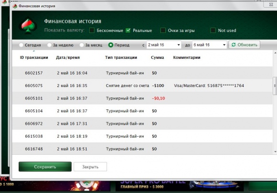Click the spade logo in the header
The height and width of the screenshot is (193, 277).
(x=28, y=26)
